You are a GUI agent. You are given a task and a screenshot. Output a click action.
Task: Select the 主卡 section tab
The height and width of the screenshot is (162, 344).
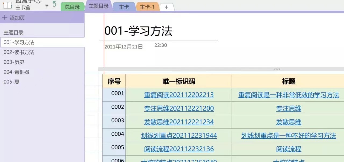pos(124,7)
